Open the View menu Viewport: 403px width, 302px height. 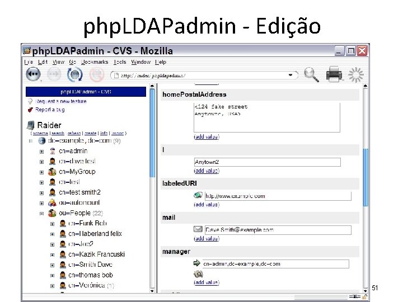pos(58,62)
